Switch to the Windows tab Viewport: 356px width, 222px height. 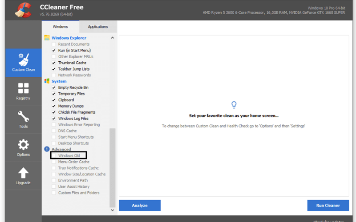(60, 27)
